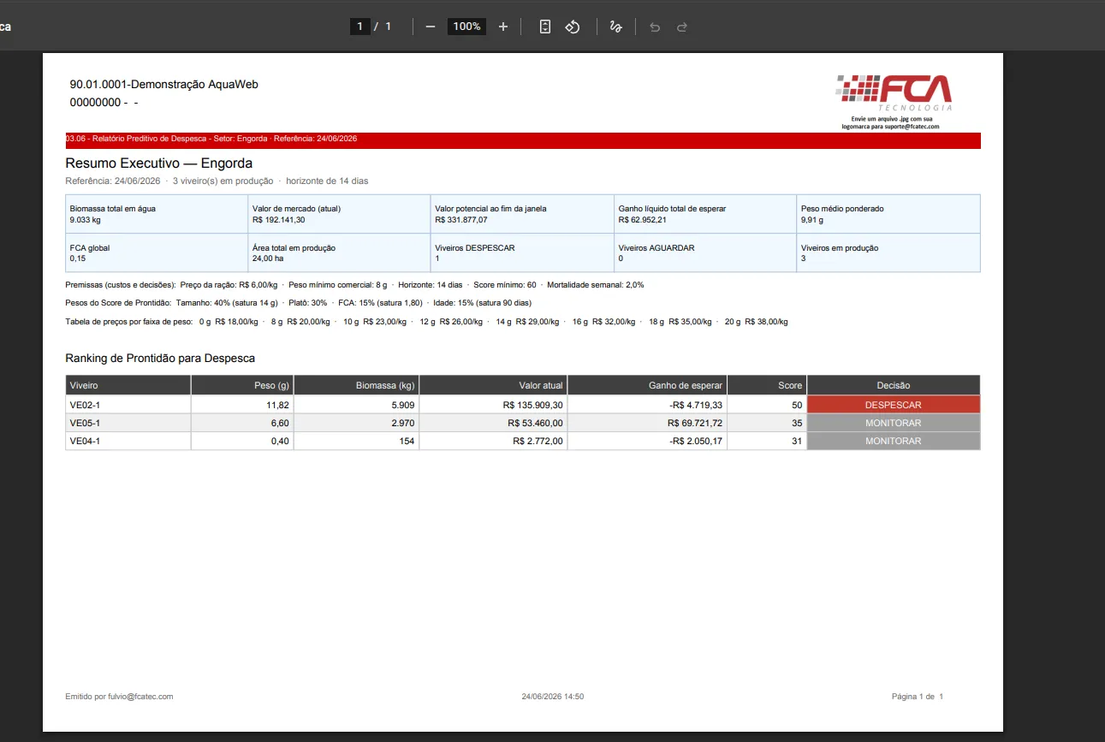
Task: Click the Valor atual column header
Action: pos(493,385)
